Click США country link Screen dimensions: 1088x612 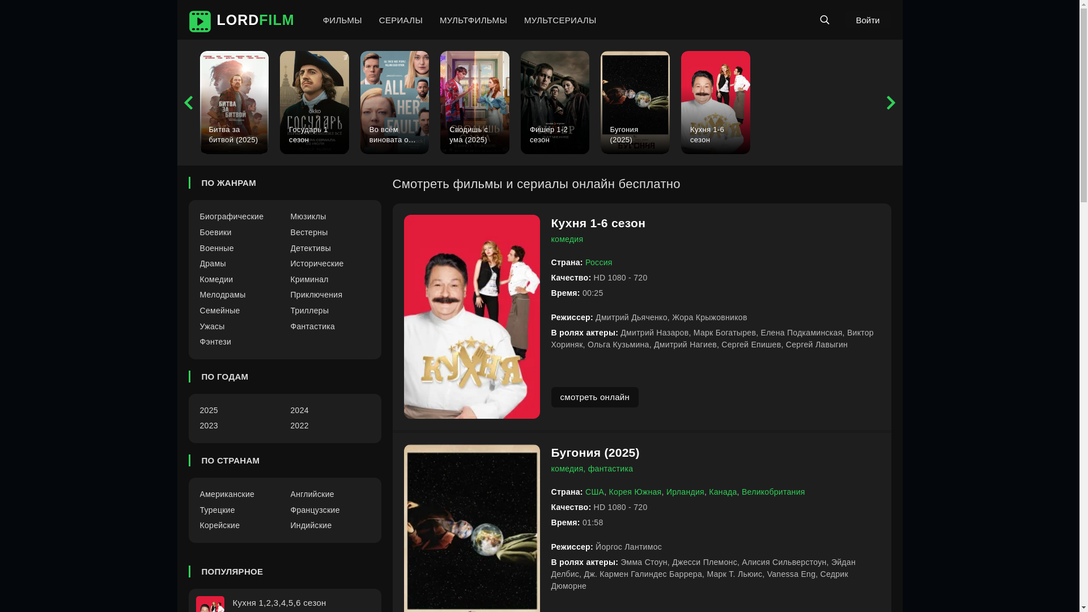pyautogui.click(x=594, y=492)
